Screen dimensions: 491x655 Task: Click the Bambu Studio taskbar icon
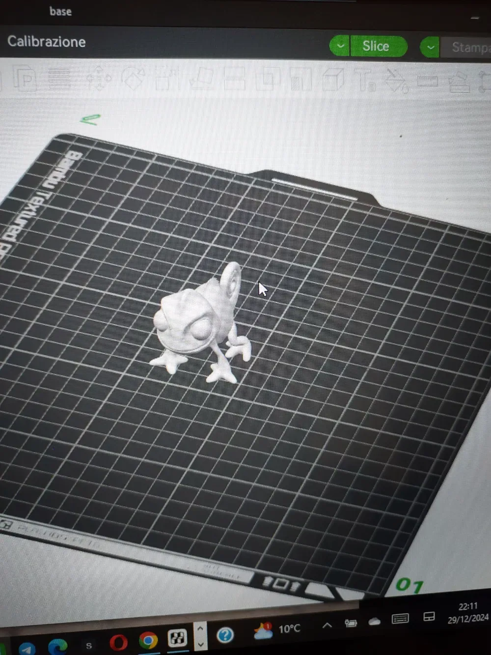click(177, 638)
